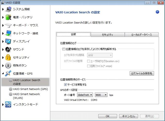Toggle ユーザ向けログ(location.csv) checkbox

point(88,61)
